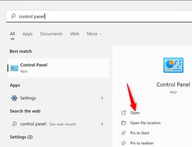192x147 pixels.
Task: Click the search magnifier icon in search box
Action: pyautogui.click(x=13, y=16)
